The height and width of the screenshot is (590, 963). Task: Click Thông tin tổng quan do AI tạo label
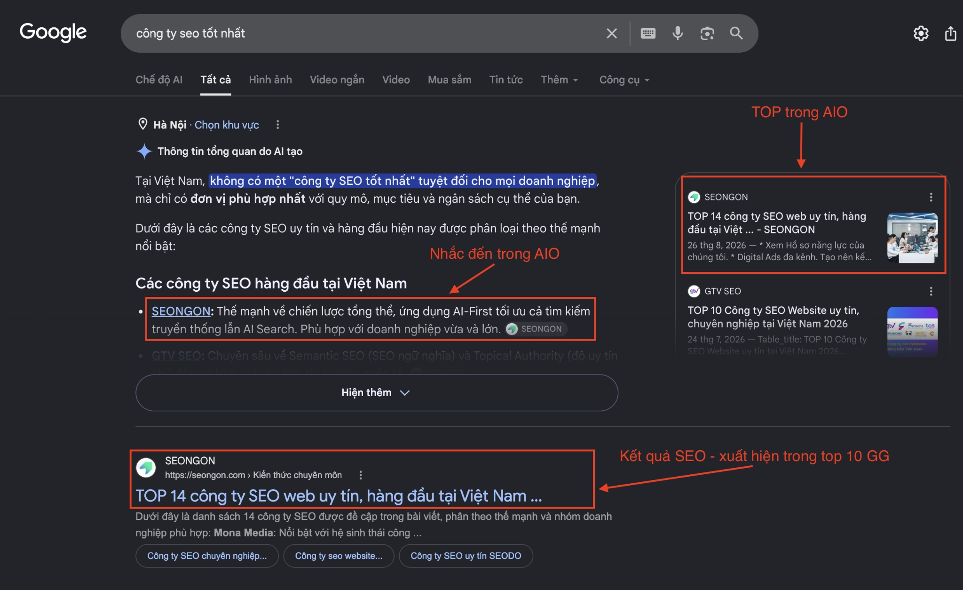coord(230,151)
